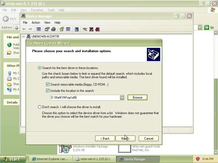Screen dimensions: 218x163
Task: Open Tools menu in Explorer window
Action: click(51, 10)
